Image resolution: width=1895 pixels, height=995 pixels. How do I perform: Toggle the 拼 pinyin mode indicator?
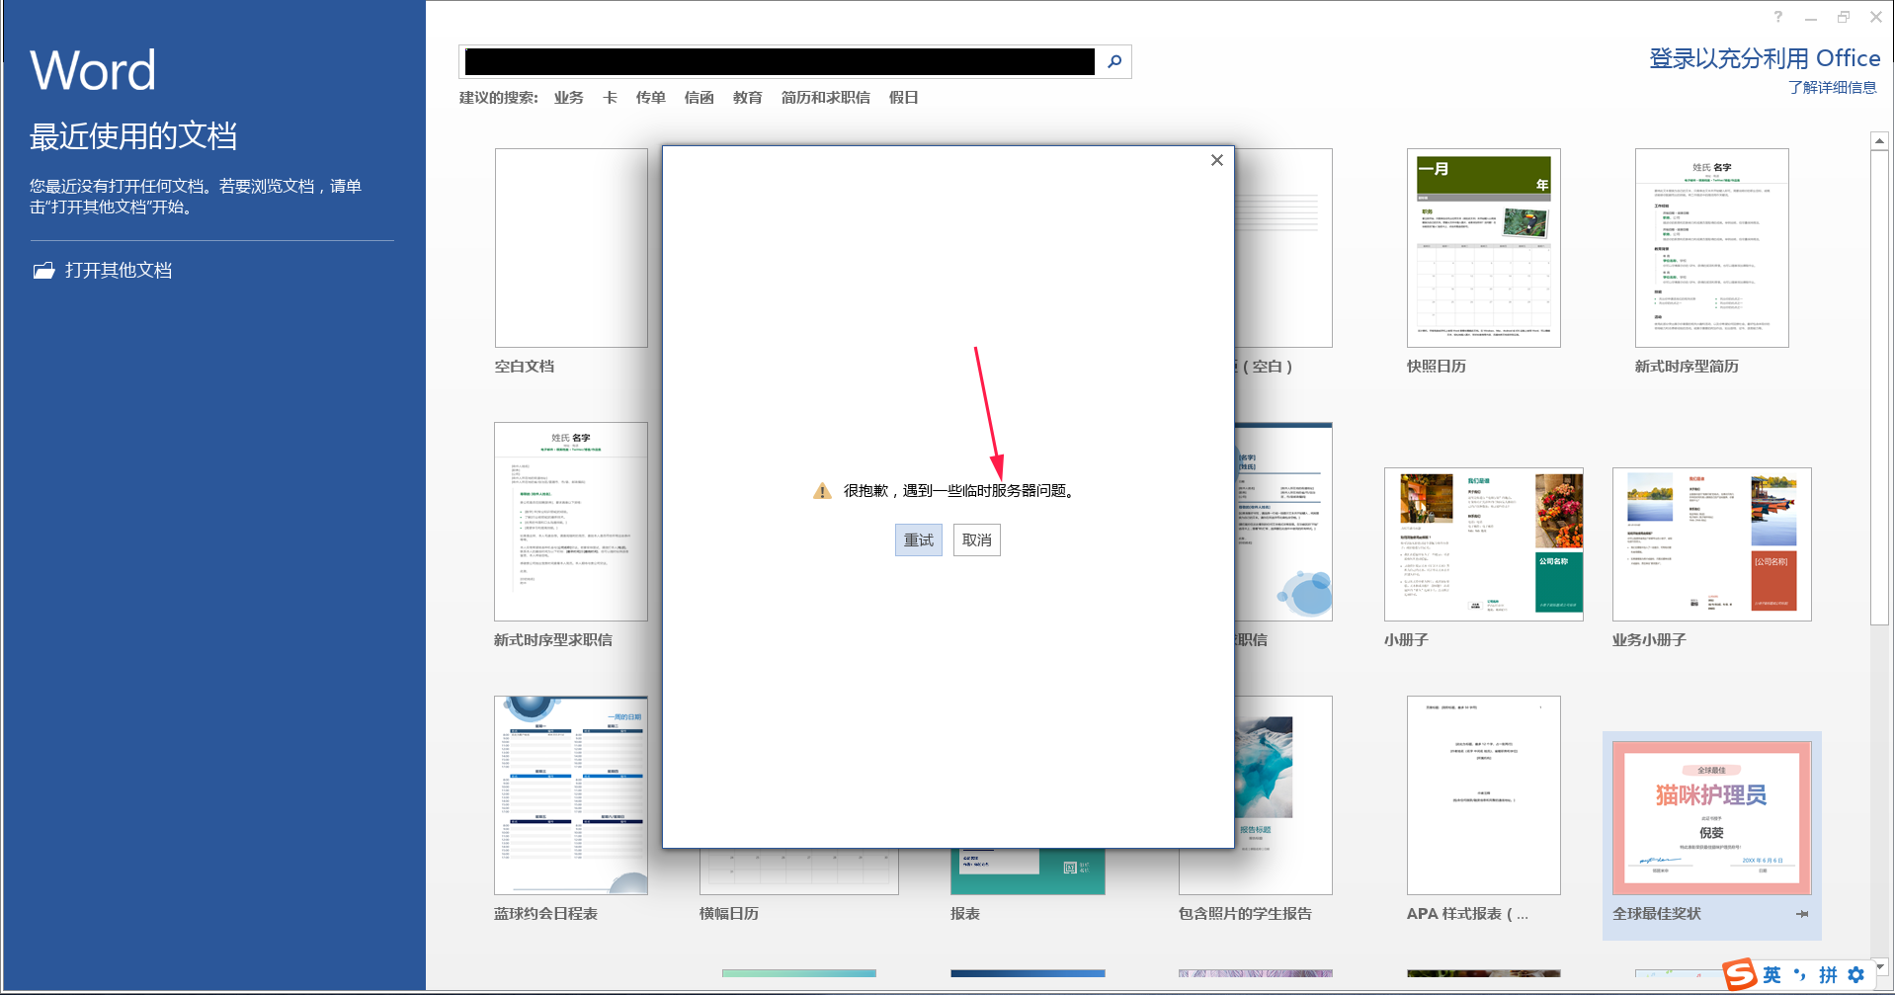pos(1828,975)
